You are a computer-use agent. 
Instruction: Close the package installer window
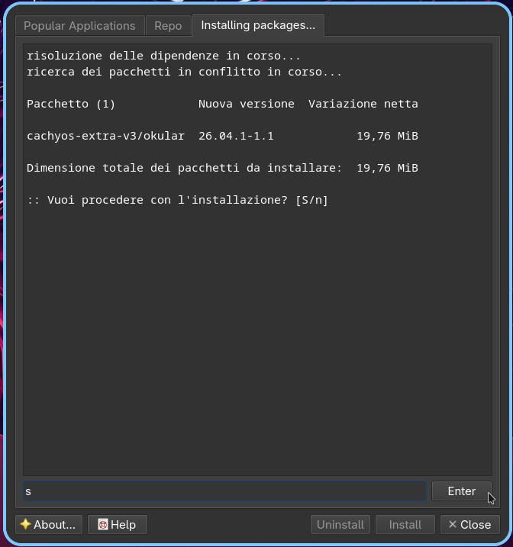pos(470,524)
